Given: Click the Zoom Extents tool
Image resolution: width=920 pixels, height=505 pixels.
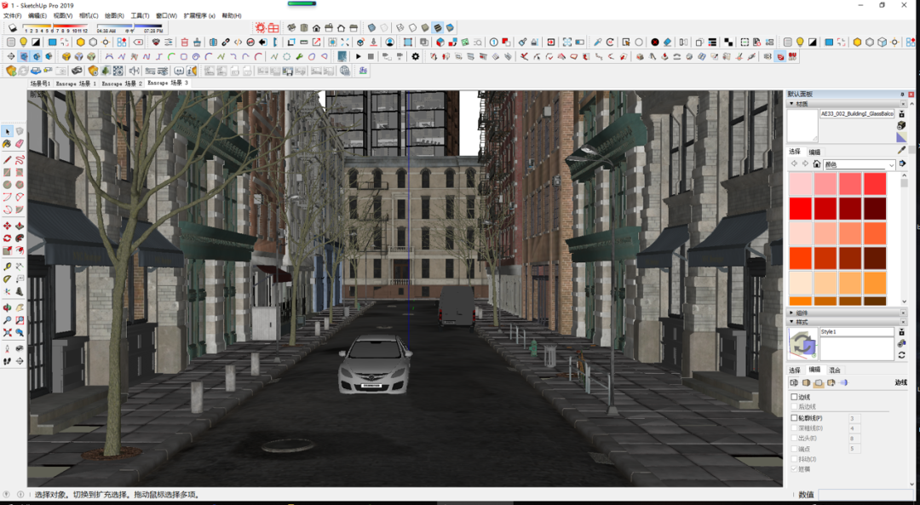Looking at the screenshot, I should coord(7,333).
